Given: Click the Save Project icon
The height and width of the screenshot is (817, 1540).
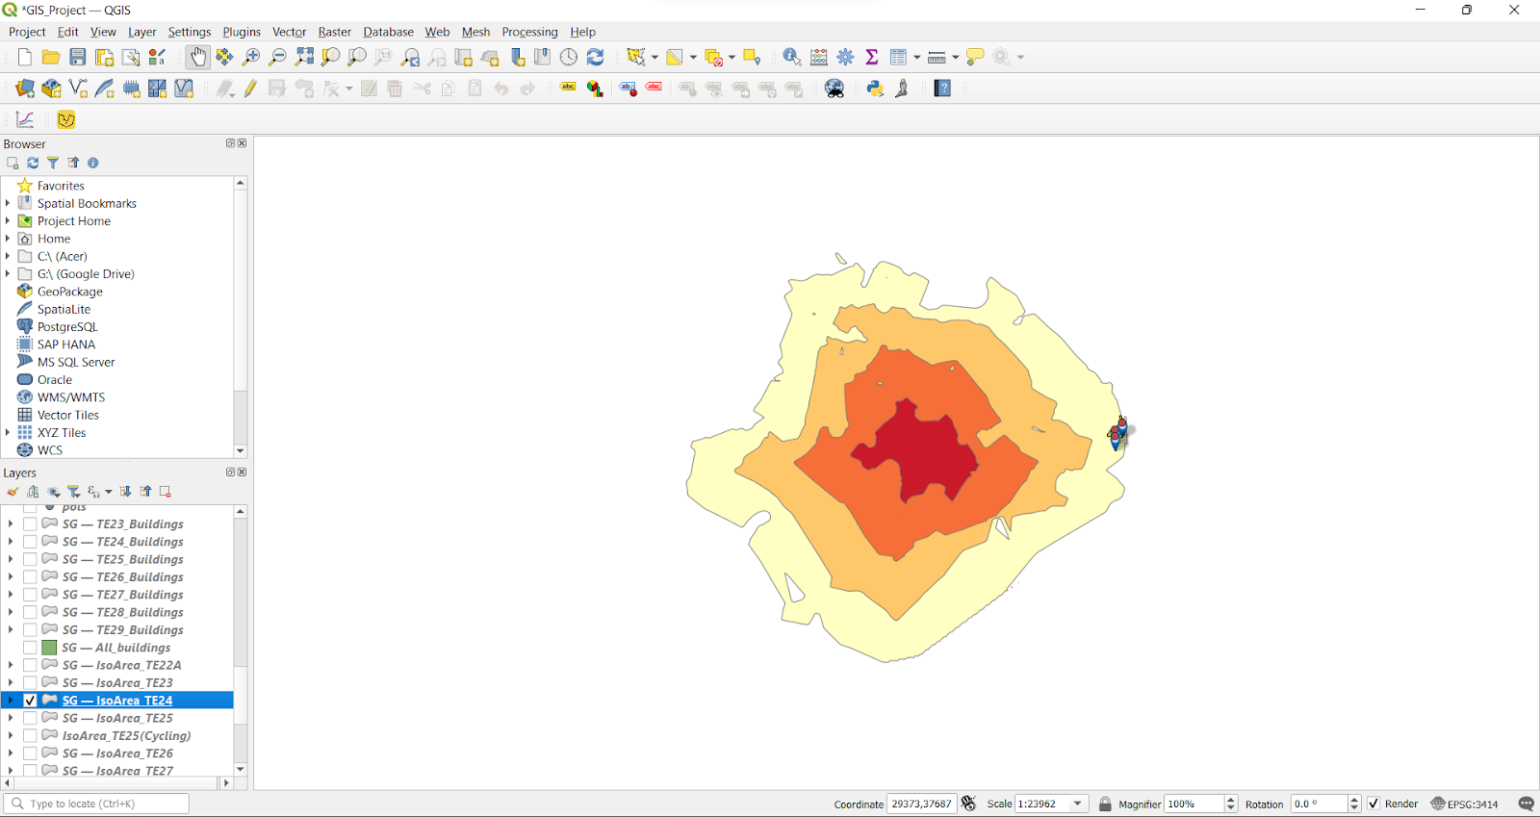Looking at the screenshot, I should (78, 58).
